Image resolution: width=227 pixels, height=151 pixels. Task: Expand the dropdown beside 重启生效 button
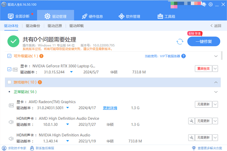pyautogui.click(x=215, y=69)
